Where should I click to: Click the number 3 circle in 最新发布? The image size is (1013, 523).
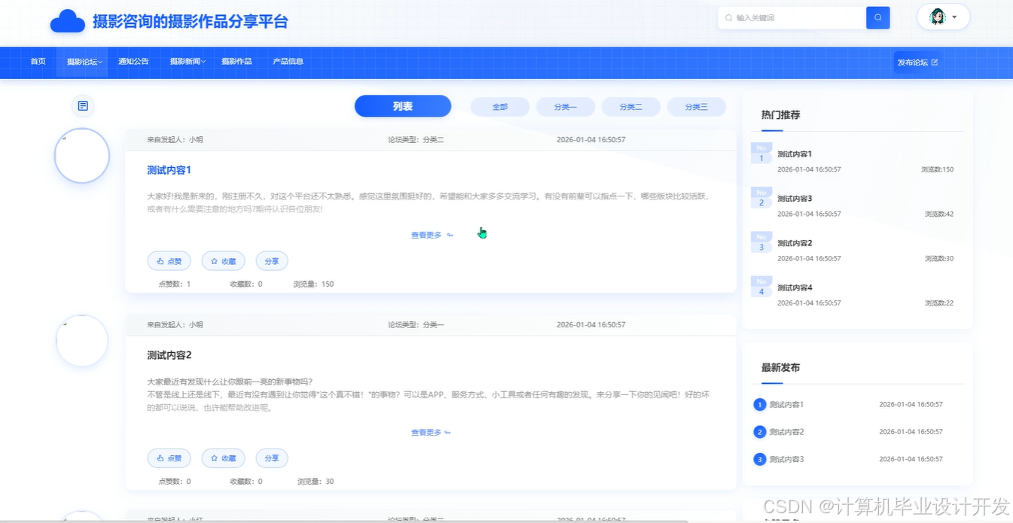pos(759,459)
